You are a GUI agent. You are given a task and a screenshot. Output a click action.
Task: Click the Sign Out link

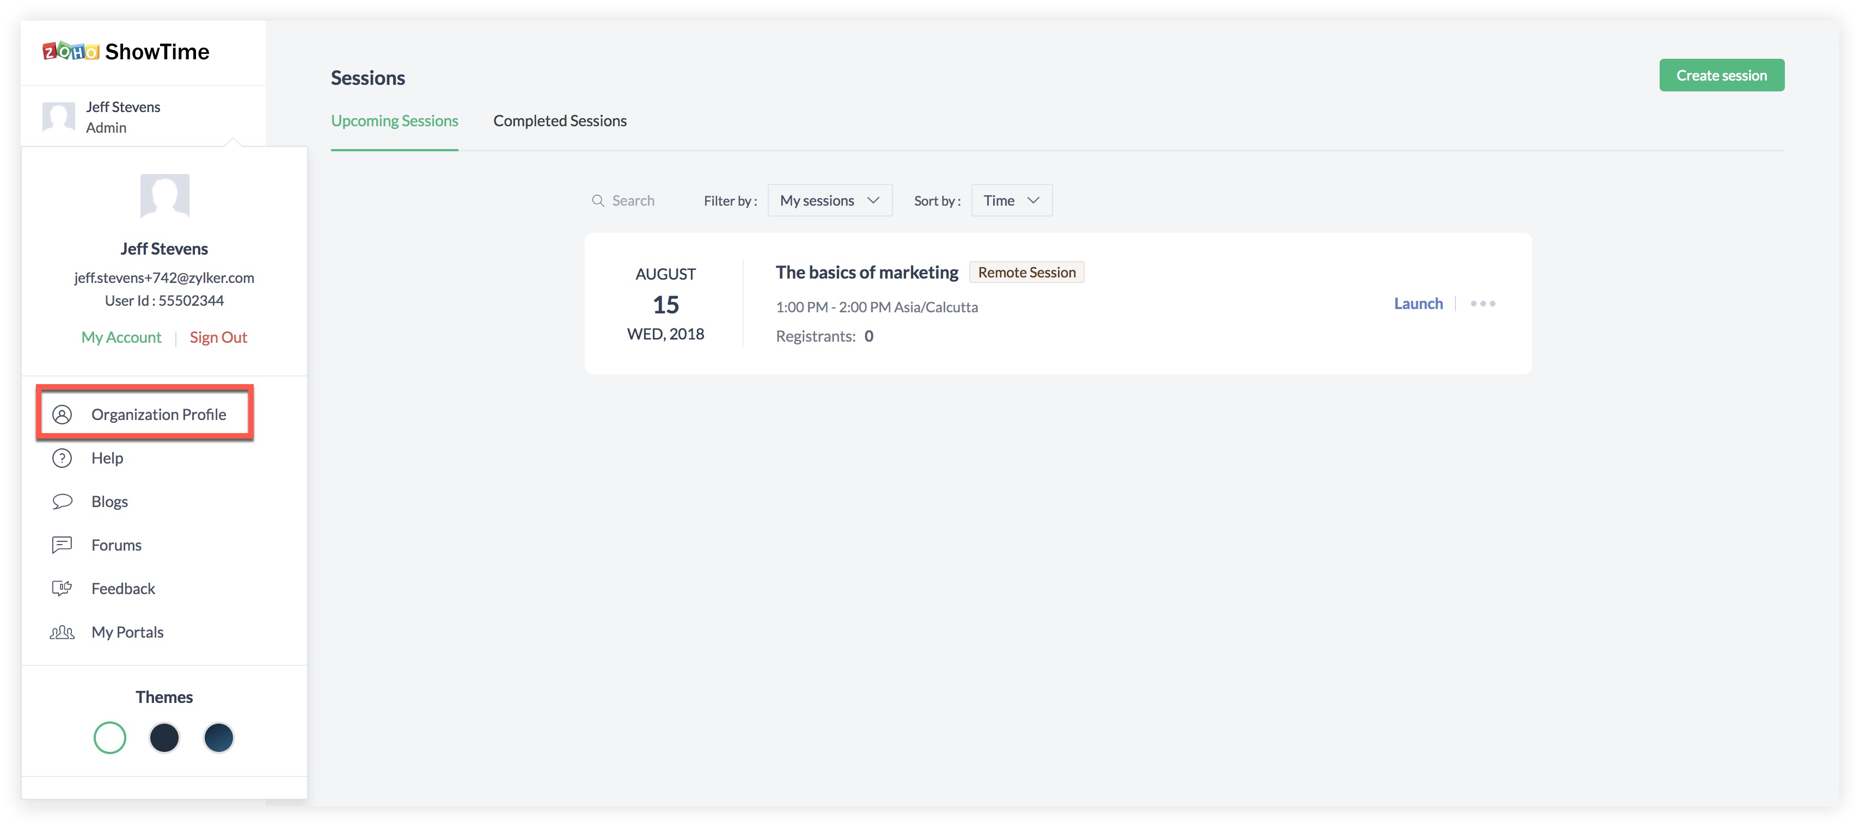point(218,338)
